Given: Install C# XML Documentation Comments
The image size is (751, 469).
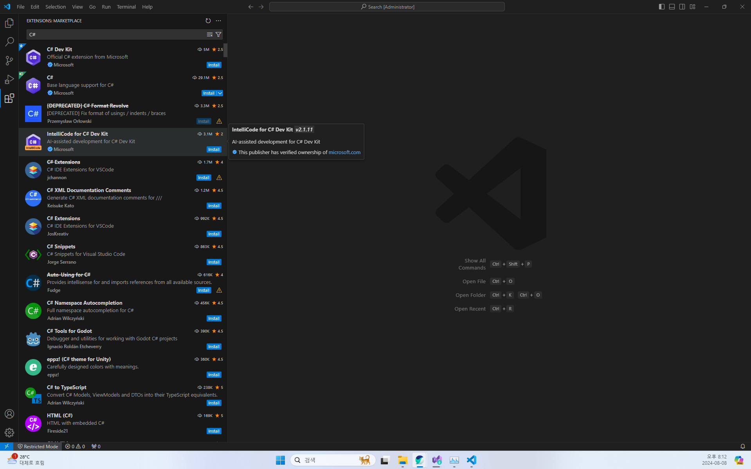Looking at the screenshot, I should [214, 206].
